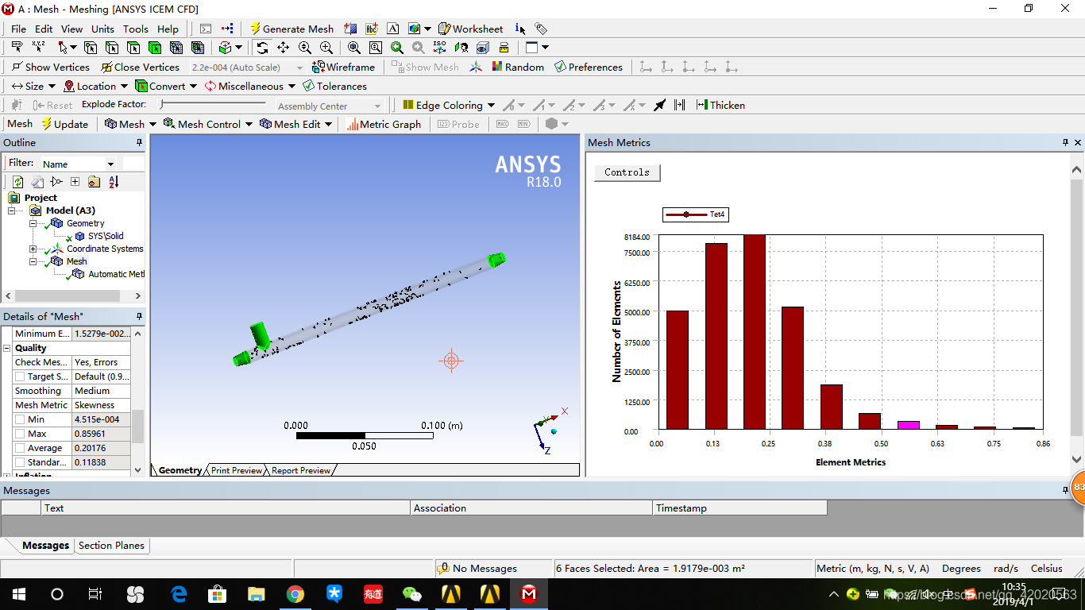Open the Worksheet view
Screen dimensions: 1085x610
(471, 29)
